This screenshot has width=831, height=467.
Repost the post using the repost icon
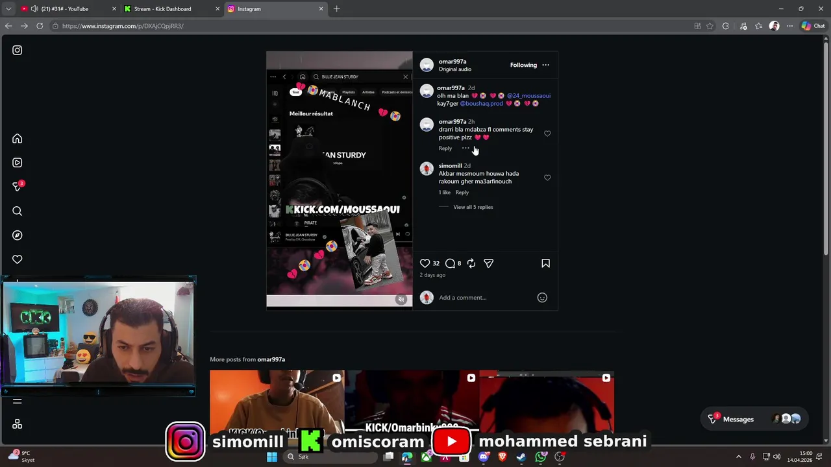471,263
